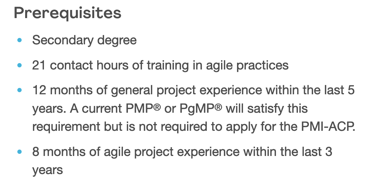Click the blue bullet beside 21 contact hours
This screenshot has height=190, width=384.
[x=20, y=65]
